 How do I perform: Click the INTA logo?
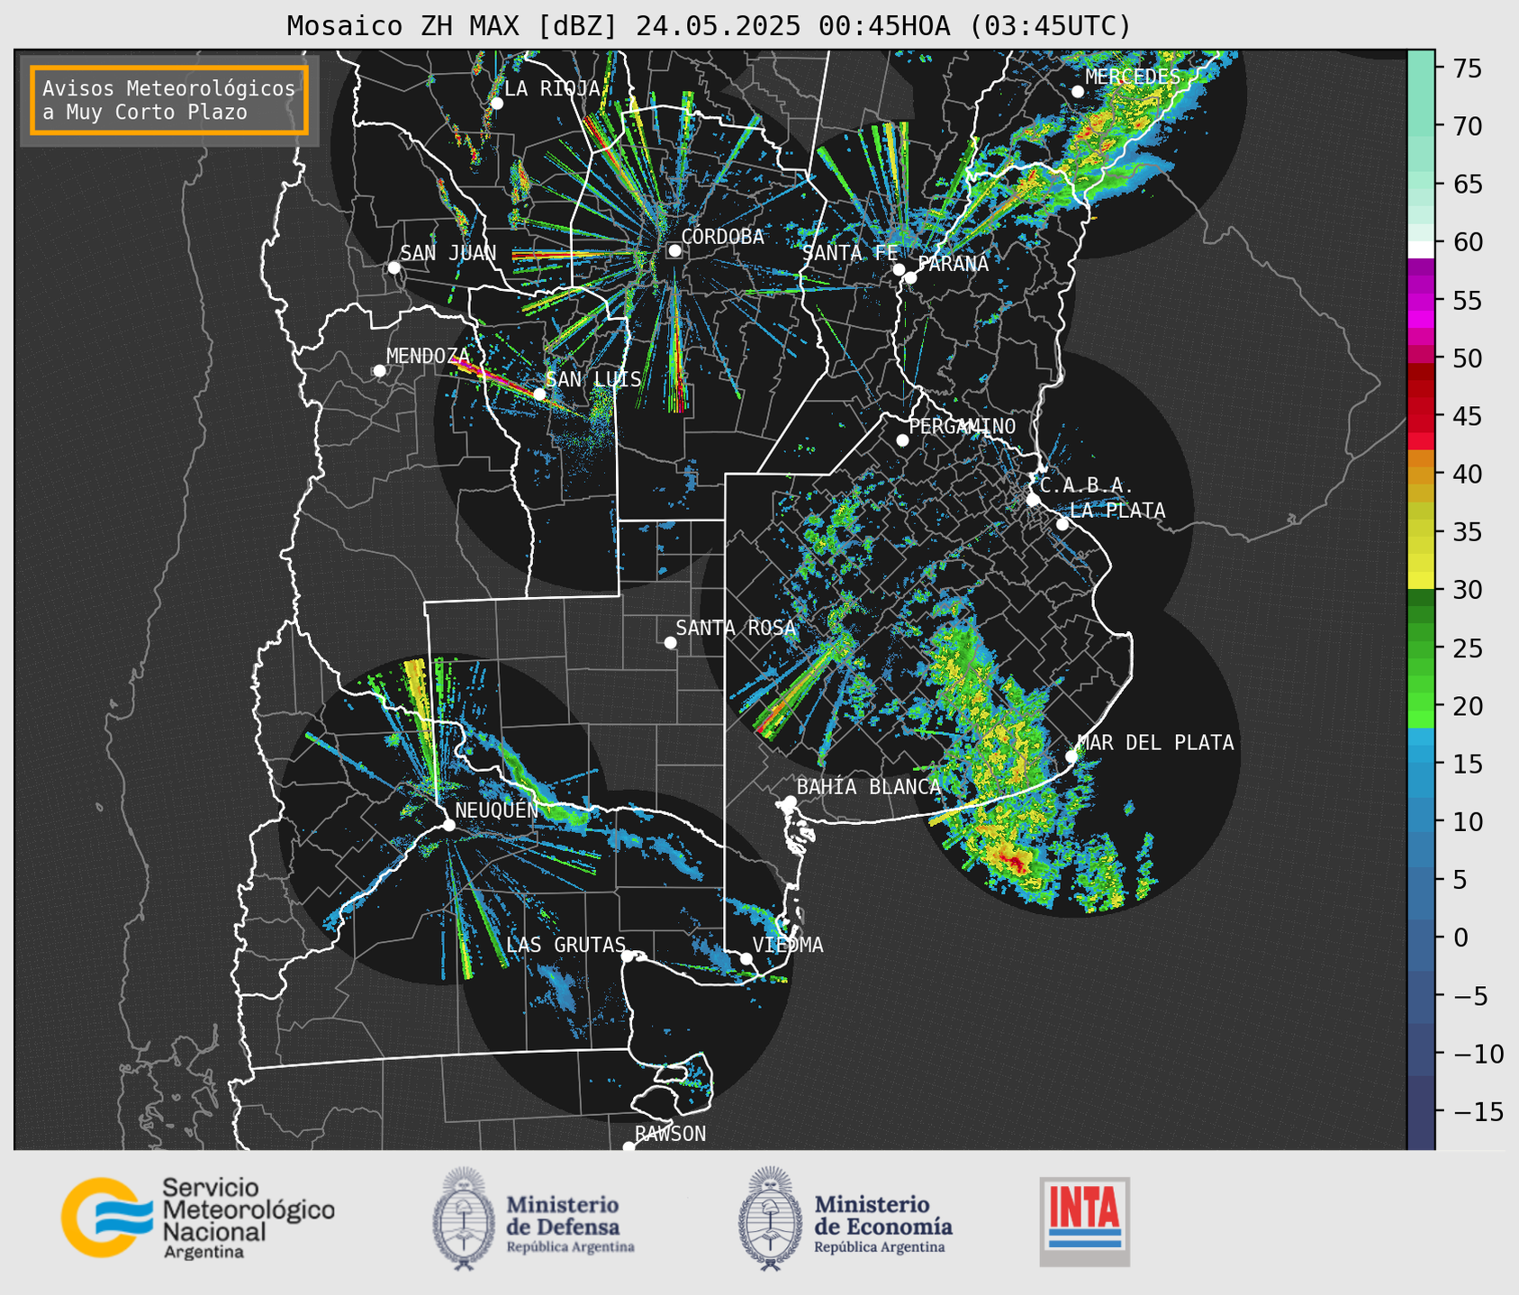click(1085, 1221)
